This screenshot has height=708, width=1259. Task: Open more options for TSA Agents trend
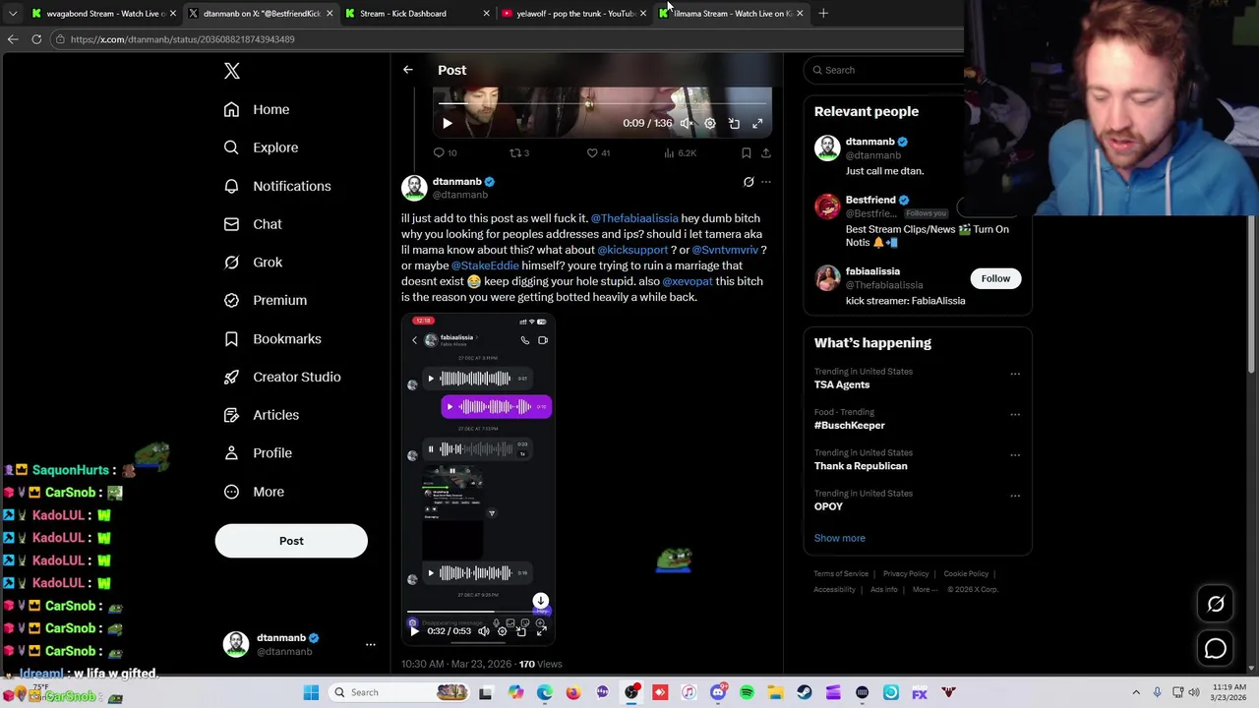click(x=1015, y=374)
